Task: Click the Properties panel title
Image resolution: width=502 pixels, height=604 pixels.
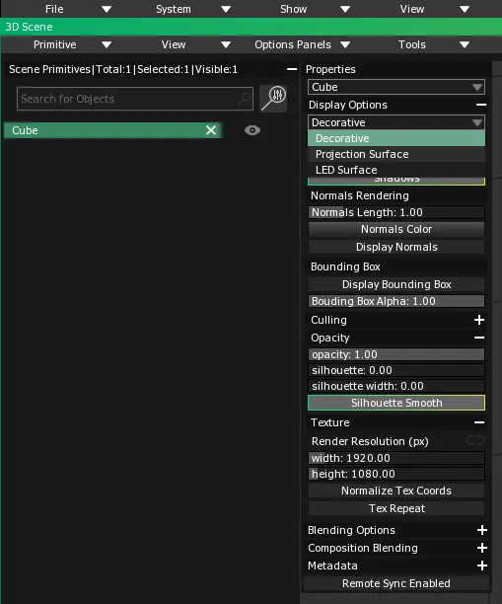Action: [330, 69]
